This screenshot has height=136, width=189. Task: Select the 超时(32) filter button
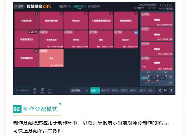(x=106, y=90)
